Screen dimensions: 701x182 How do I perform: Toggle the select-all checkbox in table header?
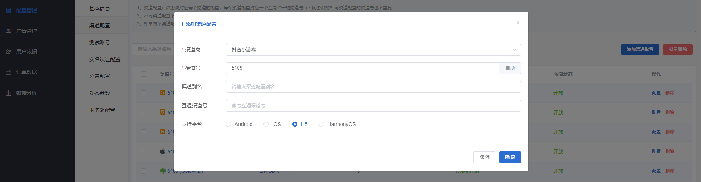click(144, 74)
